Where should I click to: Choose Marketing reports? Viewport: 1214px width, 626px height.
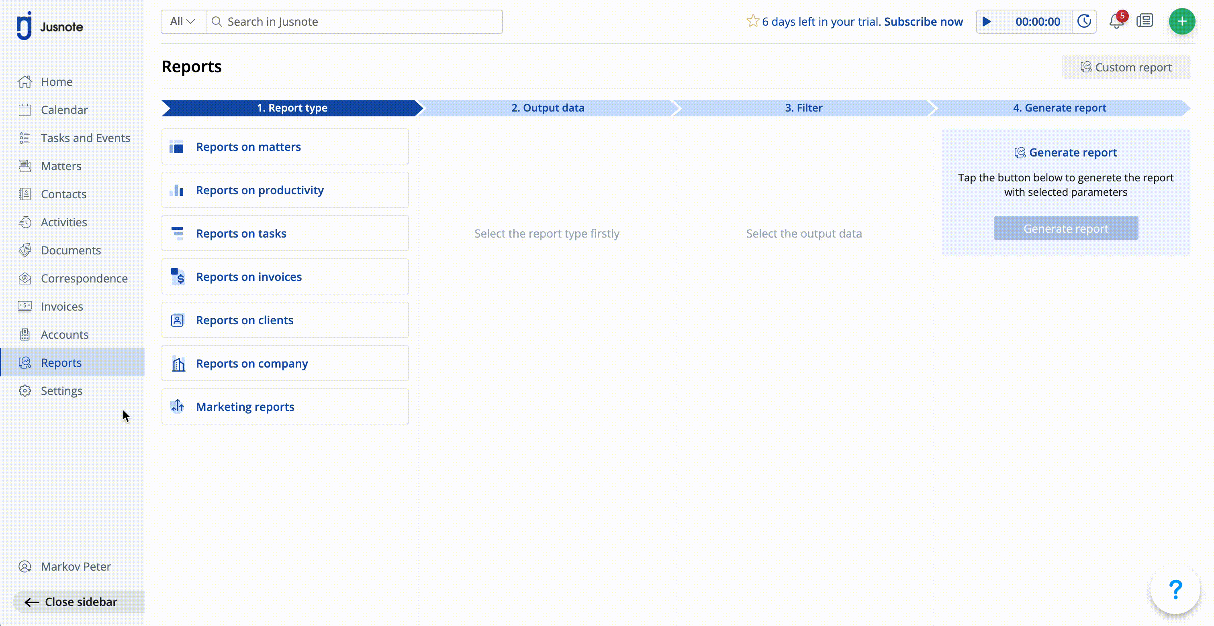pyautogui.click(x=285, y=406)
